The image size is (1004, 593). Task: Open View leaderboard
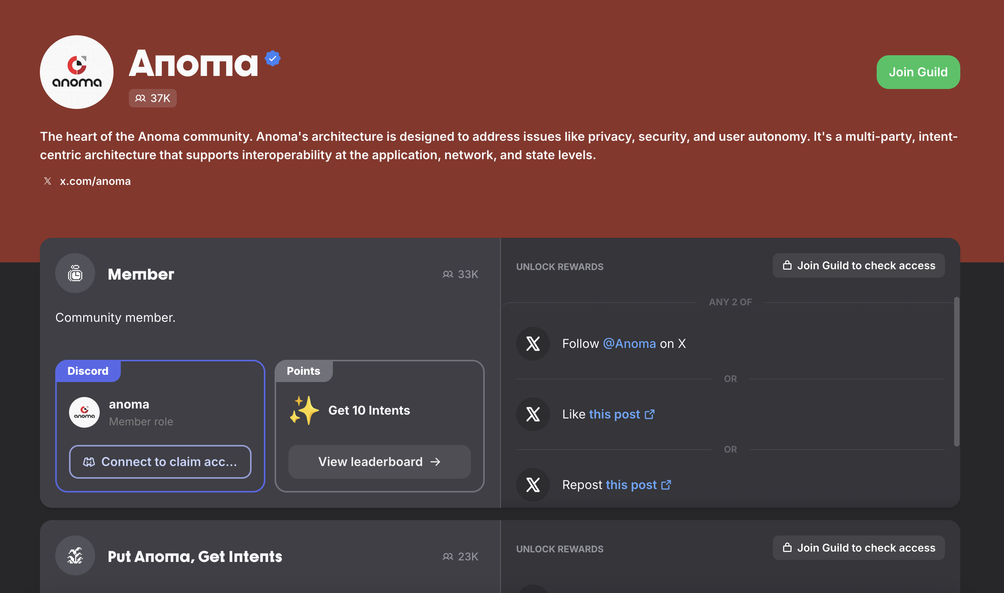tap(379, 462)
